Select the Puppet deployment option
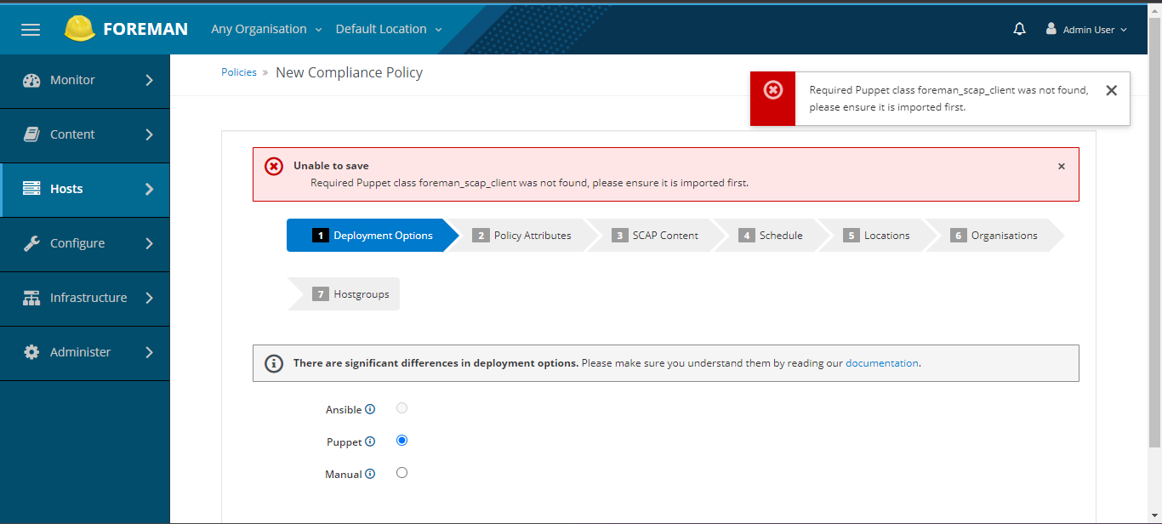The width and height of the screenshot is (1162, 524). (402, 441)
